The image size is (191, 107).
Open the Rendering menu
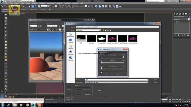coord(59,4)
